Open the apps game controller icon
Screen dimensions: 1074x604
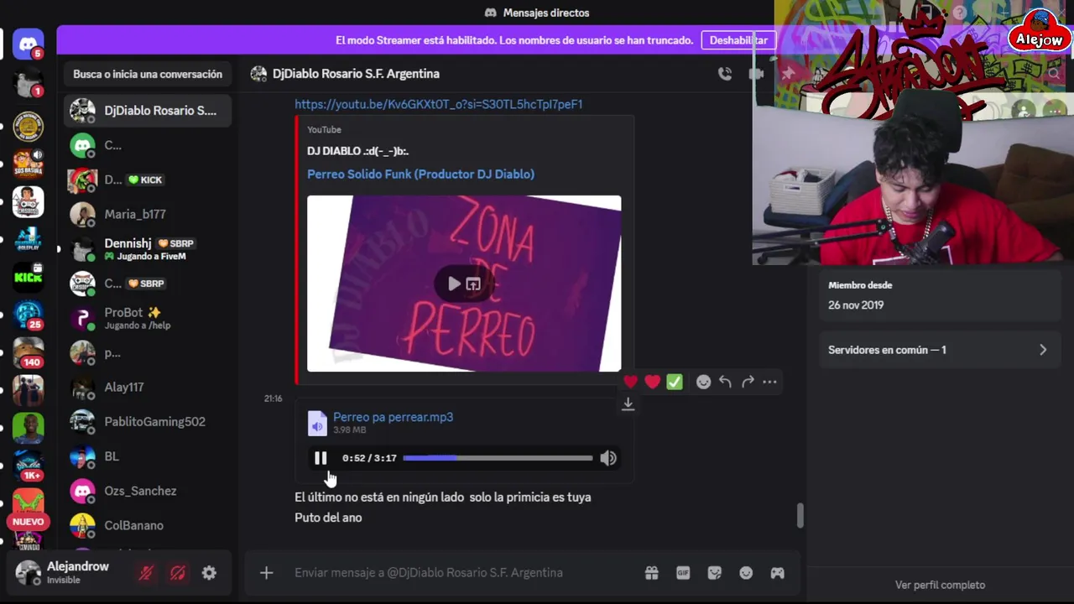778,573
